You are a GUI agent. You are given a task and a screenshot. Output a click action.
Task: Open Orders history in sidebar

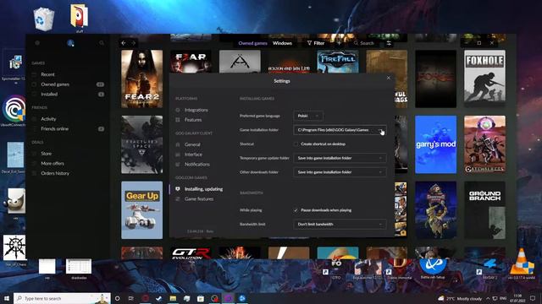coord(55,173)
